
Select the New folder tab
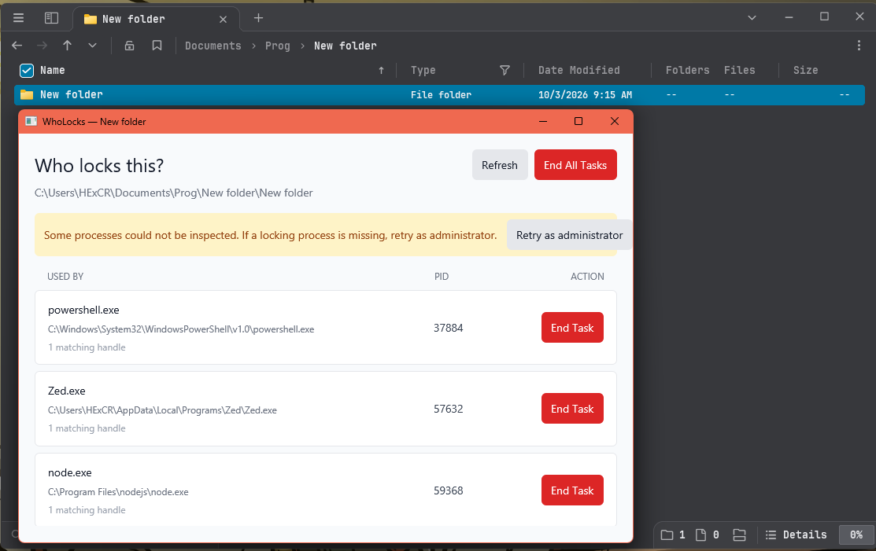click(x=157, y=19)
